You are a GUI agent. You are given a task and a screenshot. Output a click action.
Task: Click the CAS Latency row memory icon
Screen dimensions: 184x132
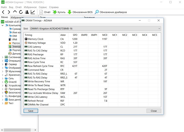click(x=26, y=47)
